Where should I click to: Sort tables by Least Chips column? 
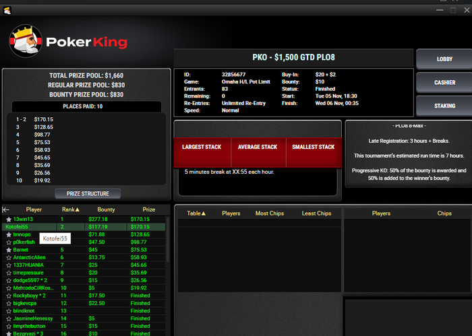(316, 213)
